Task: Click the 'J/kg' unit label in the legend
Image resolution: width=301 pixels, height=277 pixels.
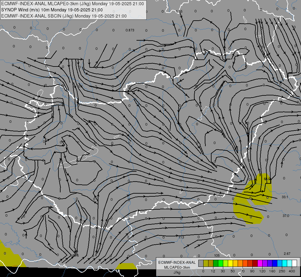Action: pyautogui.click(x=177, y=272)
